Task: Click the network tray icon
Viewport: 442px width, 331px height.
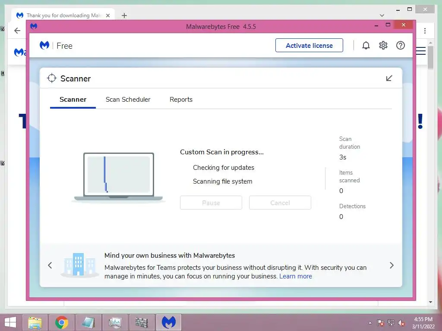Action: (391, 322)
